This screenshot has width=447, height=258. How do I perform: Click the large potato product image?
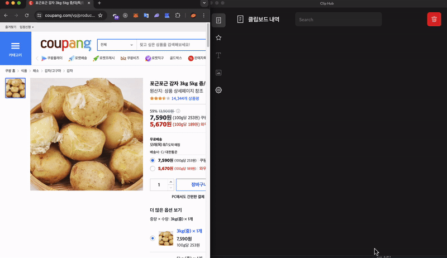click(x=87, y=134)
